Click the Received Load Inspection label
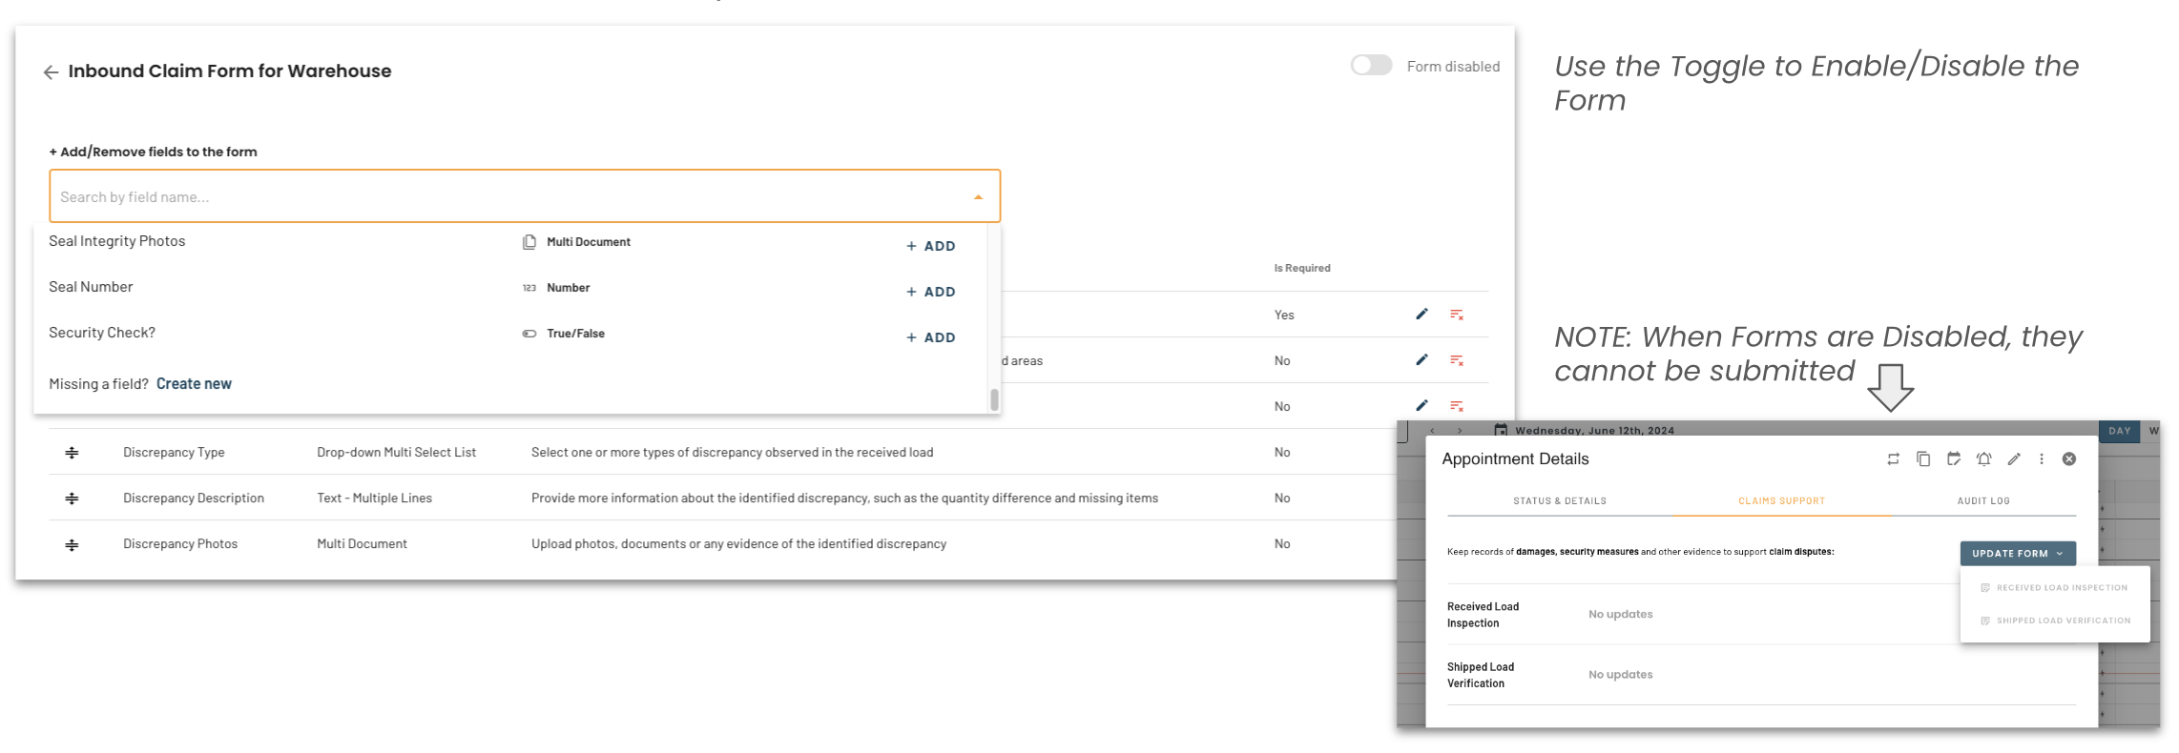Screen dimensions: 2179x753 pos(1483,615)
